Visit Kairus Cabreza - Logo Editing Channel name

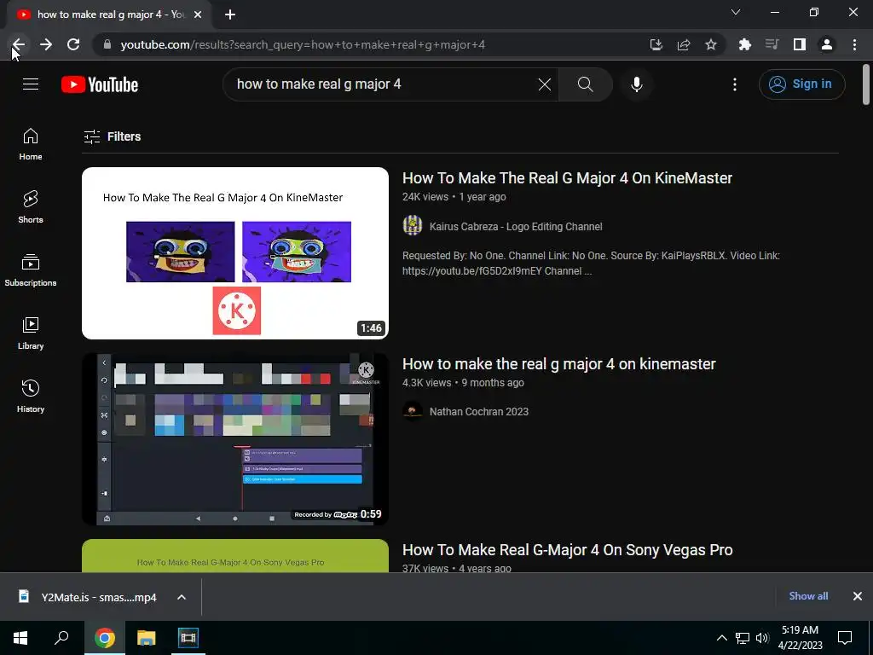516,227
